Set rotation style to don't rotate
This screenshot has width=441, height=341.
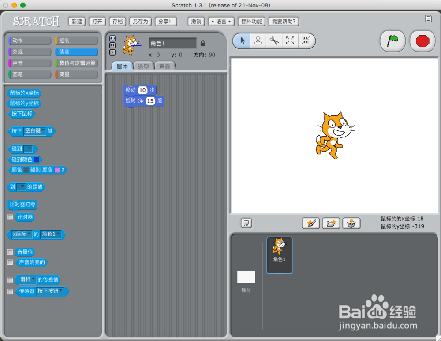click(112, 52)
